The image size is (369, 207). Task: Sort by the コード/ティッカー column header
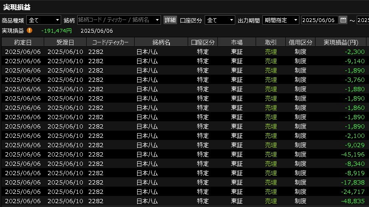110,42
